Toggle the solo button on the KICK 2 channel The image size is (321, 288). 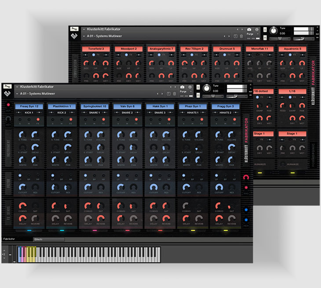[x=53, y=119]
